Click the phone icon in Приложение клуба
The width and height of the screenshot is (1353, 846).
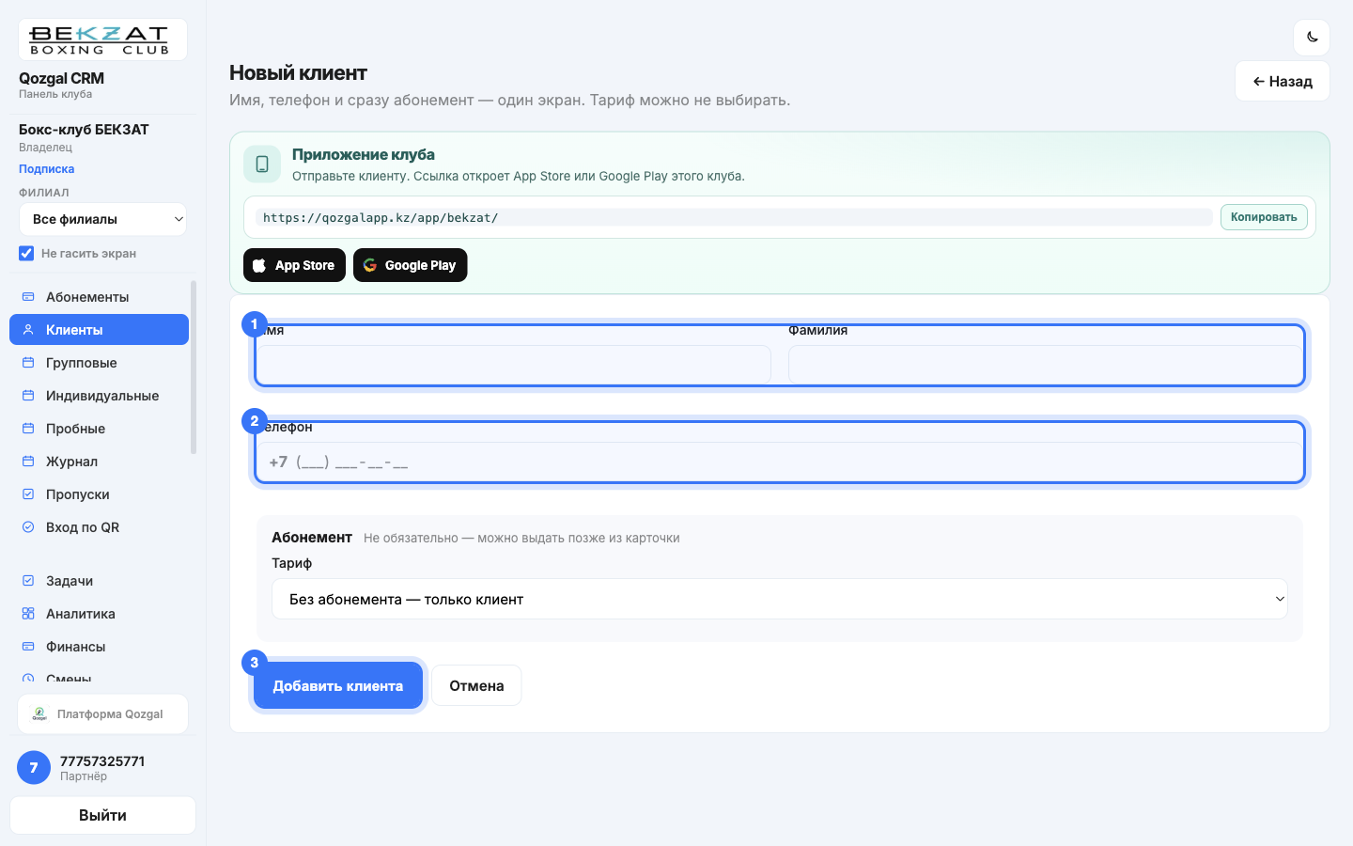(x=262, y=164)
